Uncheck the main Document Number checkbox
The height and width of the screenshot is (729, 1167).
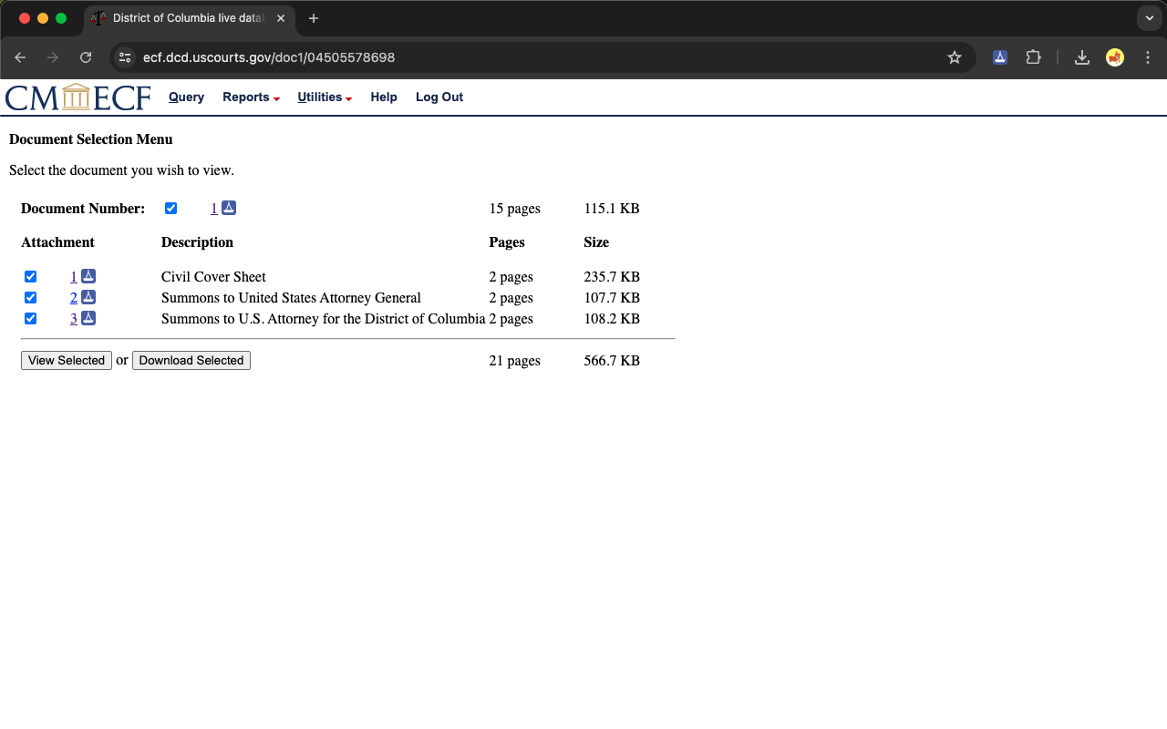170,209
